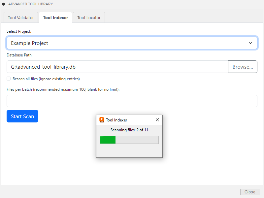Screen dimensions: 264x198
Task: Click the "Scanning files: 2 of 11" status text
Action: [x=129, y=130]
